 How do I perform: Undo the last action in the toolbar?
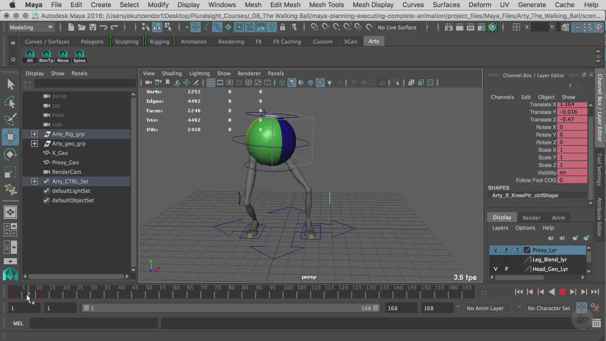[x=104, y=27]
